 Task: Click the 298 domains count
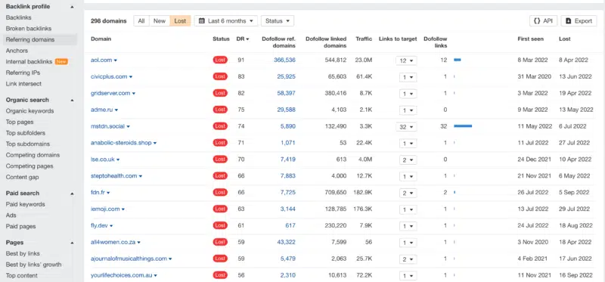[108, 21]
